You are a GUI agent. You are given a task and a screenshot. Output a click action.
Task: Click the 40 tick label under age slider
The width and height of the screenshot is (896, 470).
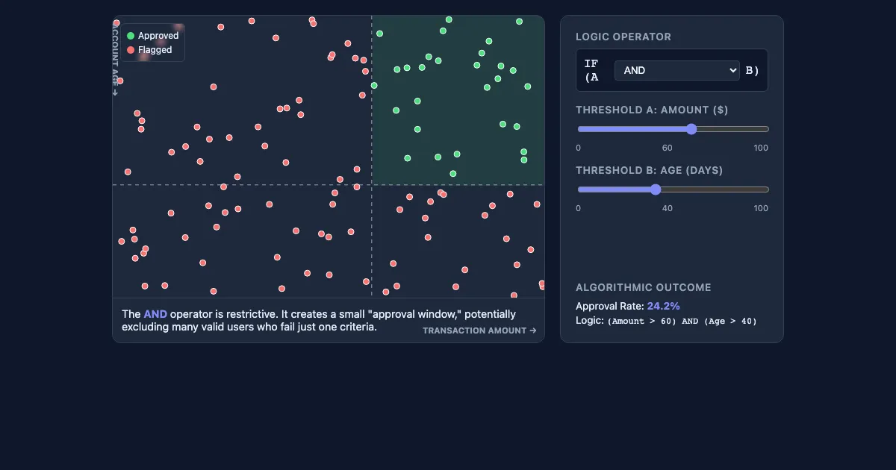click(x=667, y=208)
